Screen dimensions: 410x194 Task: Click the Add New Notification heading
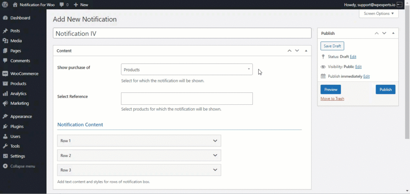[85, 19]
